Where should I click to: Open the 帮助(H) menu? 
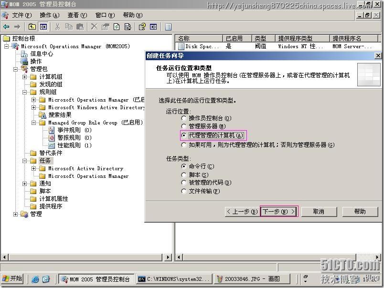pos(133,15)
